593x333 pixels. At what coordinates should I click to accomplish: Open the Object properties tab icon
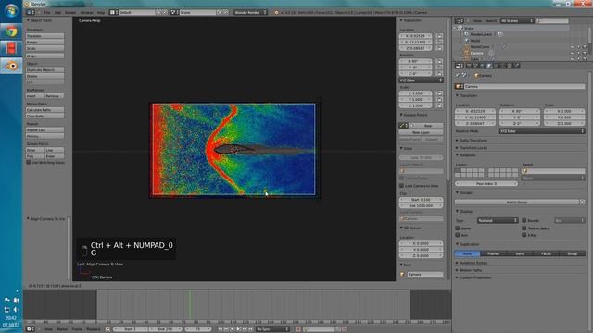point(489,66)
